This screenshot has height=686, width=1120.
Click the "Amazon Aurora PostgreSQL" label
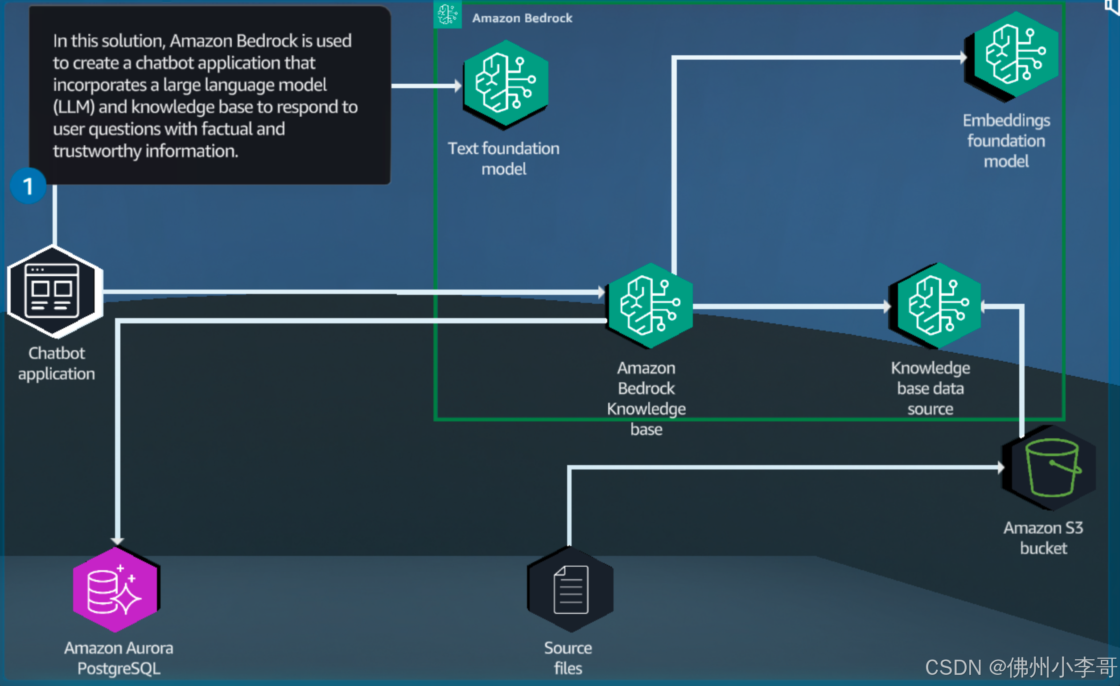[x=119, y=658]
